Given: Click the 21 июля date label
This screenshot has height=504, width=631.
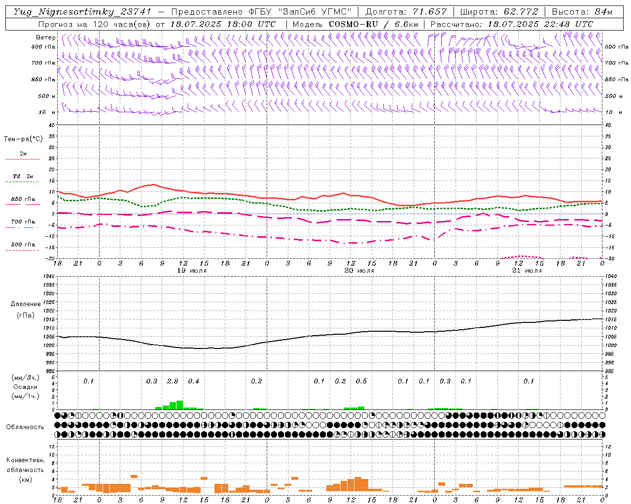Looking at the screenshot, I should click(x=527, y=271).
